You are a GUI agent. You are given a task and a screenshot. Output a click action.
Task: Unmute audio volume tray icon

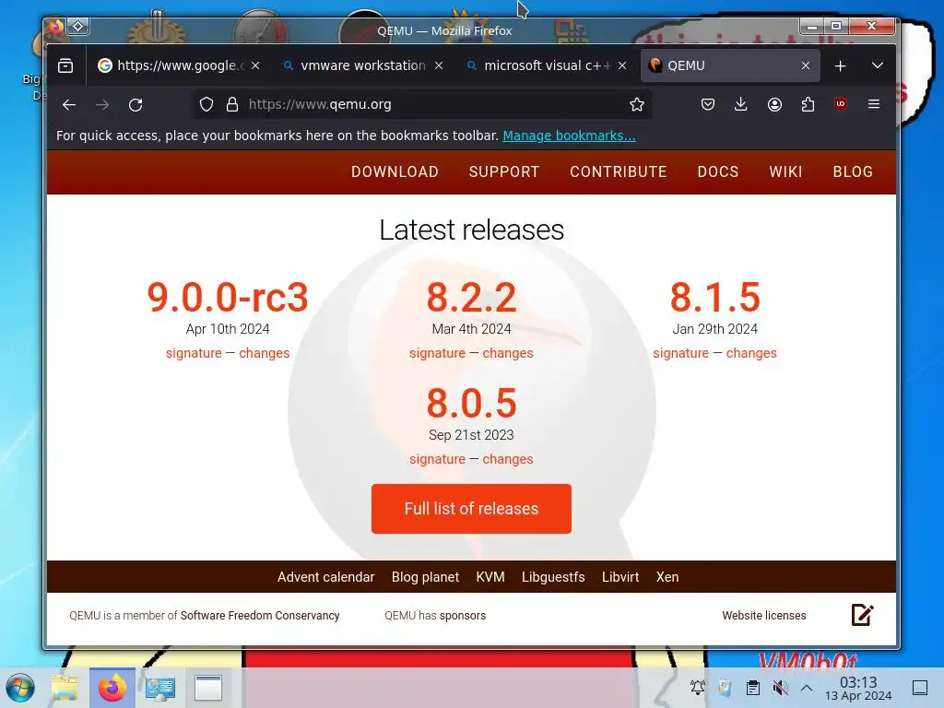pos(780,688)
